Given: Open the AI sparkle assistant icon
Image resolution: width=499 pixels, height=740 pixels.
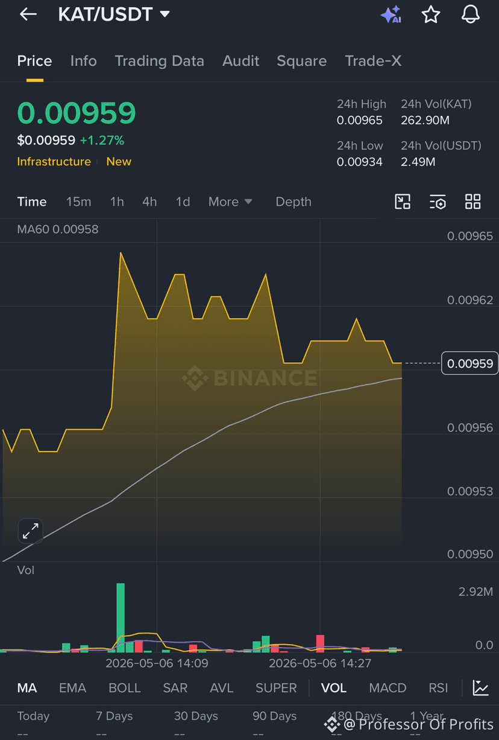Looking at the screenshot, I should [391, 14].
